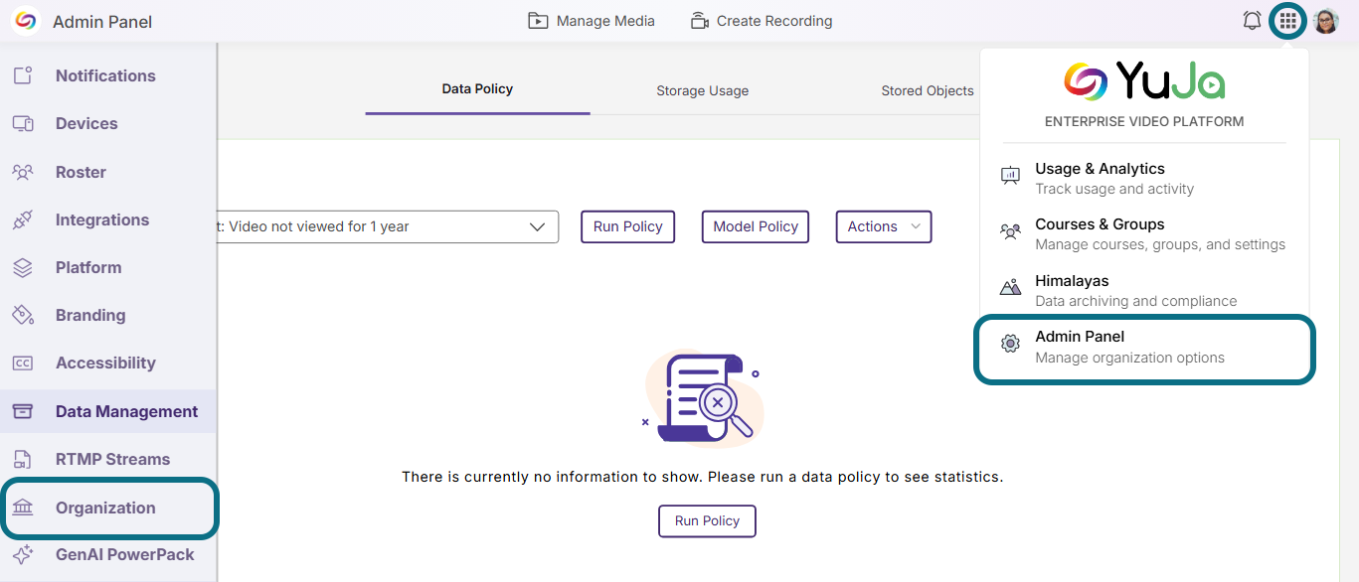Click the 'no information to show' message

pyautogui.click(x=702, y=477)
